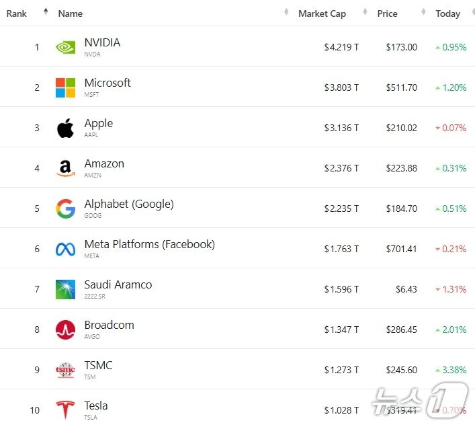This screenshot has height=425, width=475.
Task: Click the Broadcom logo icon
Action: click(65, 330)
